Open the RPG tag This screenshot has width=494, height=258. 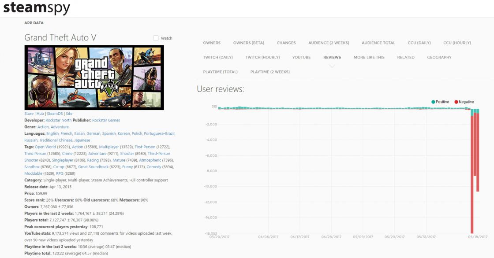pos(60,173)
